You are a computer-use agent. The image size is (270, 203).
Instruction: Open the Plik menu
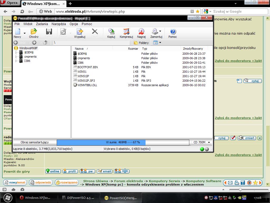[17, 24]
